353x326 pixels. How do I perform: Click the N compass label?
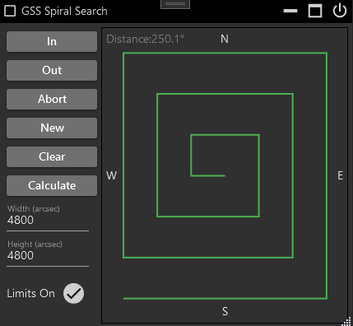click(225, 39)
